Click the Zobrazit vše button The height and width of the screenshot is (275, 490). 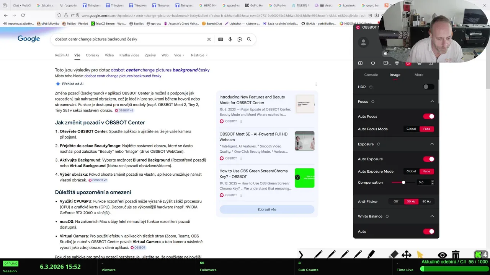click(x=267, y=209)
